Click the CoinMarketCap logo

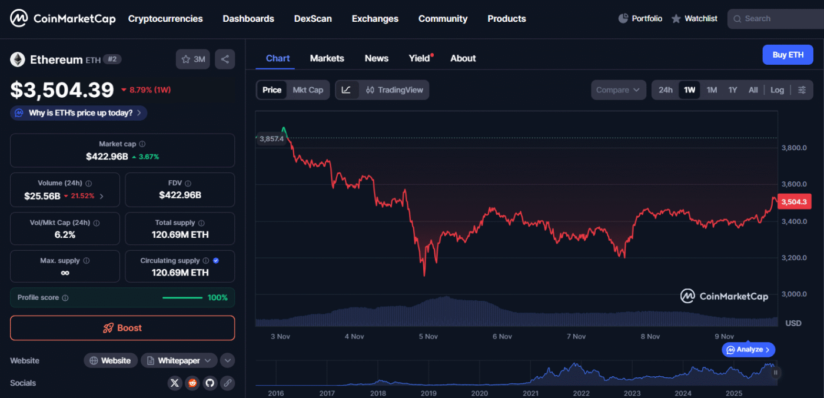[x=63, y=19]
